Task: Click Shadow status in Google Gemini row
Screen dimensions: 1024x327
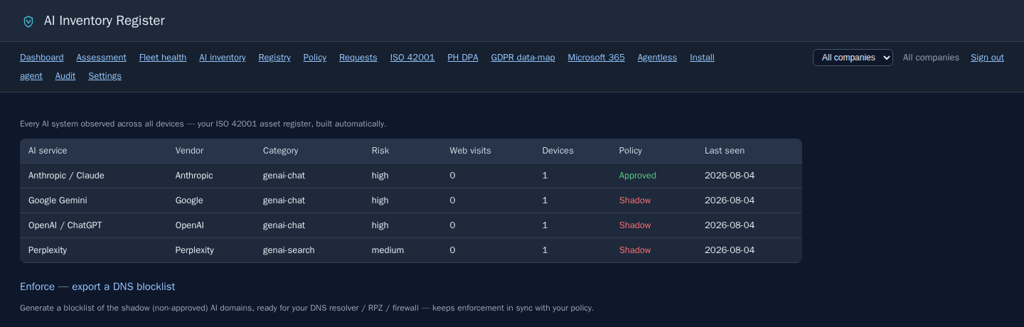Action: 635,200
